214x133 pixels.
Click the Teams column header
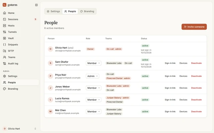point(108,39)
